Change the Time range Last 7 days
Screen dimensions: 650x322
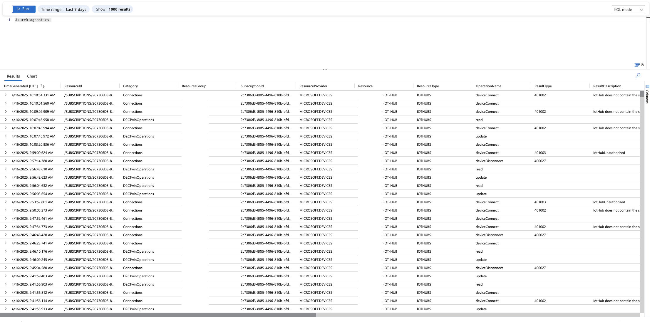[x=63, y=9]
